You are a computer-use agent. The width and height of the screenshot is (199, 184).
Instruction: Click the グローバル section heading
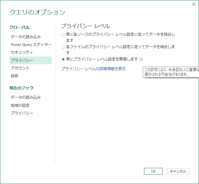pyautogui.click(x=20, y=27)
